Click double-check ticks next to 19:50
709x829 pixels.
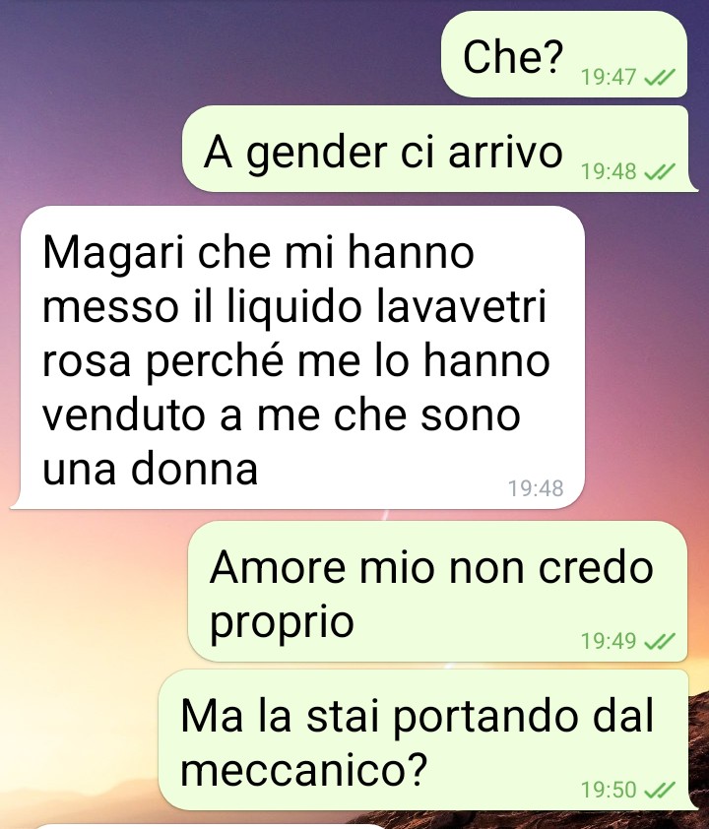point(660,791)
